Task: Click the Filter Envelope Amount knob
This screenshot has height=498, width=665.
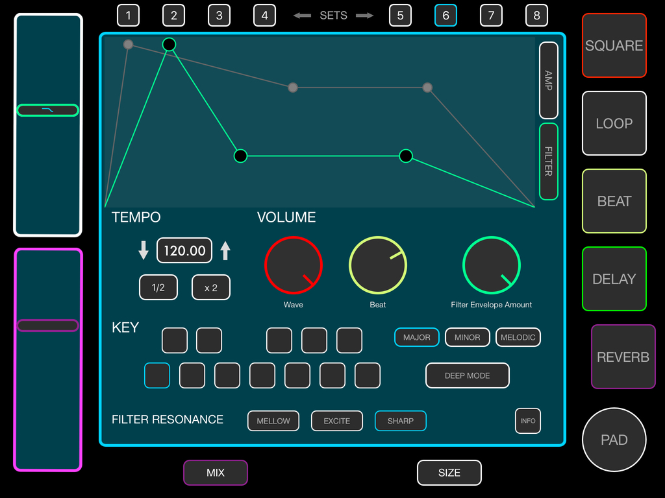Action: coord(492,265)
